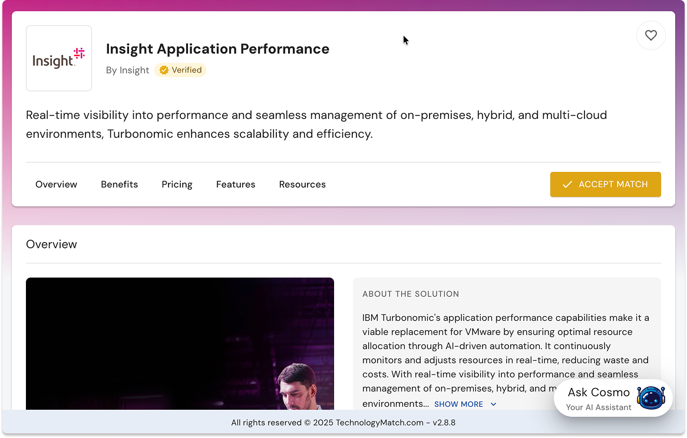Screen dimensions: 687x438
Task: Click the 'ABOUT THE SOLUTION' heading
Action: click(411, 294)
